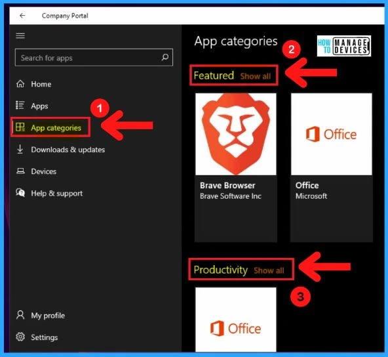
Task: Click the Company Portal window title
Action: [65, 16]
